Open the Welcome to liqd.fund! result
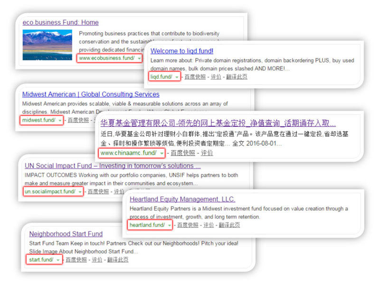Viewport: 380px width, 285px height. [182, 51]
